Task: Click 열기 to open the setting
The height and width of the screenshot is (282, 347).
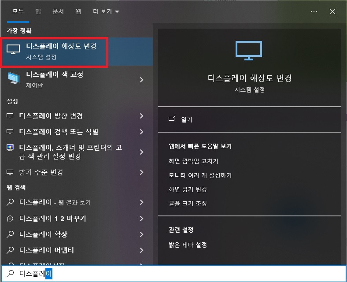Action: 187,120
